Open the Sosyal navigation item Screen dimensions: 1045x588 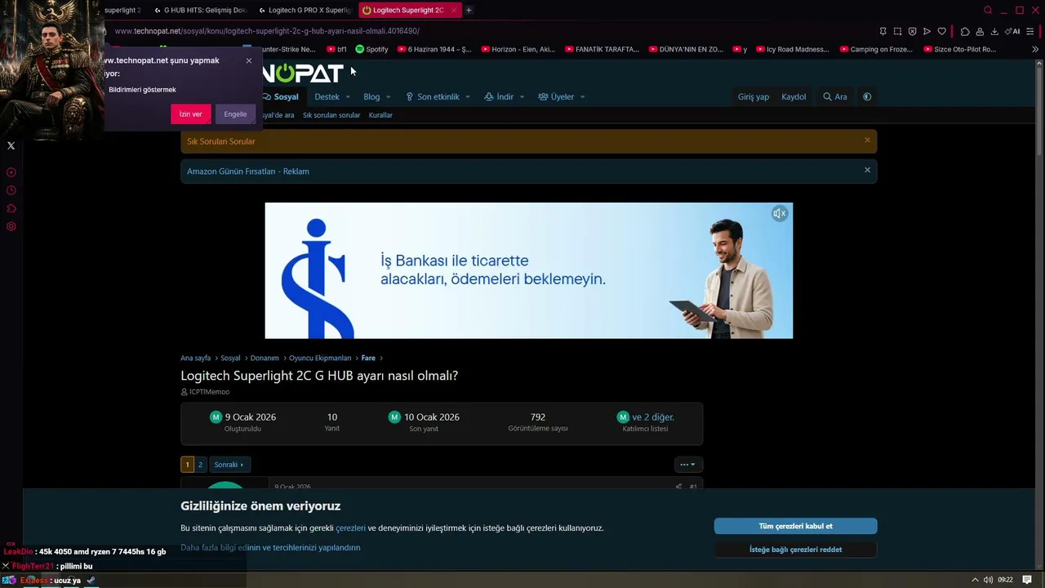pos(281,96)
